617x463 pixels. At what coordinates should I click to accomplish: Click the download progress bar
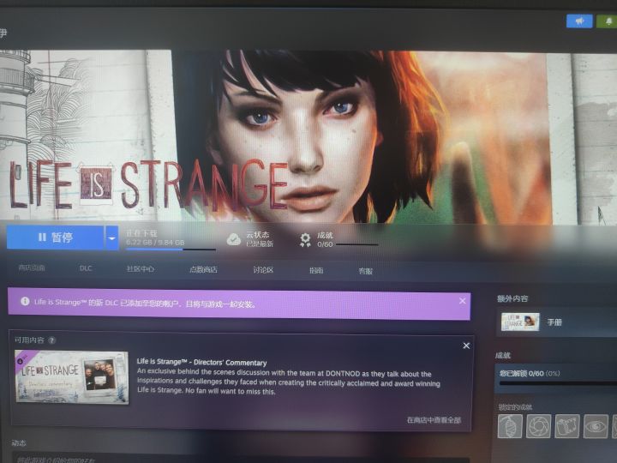pyautogui.click(x=171, y=250)
